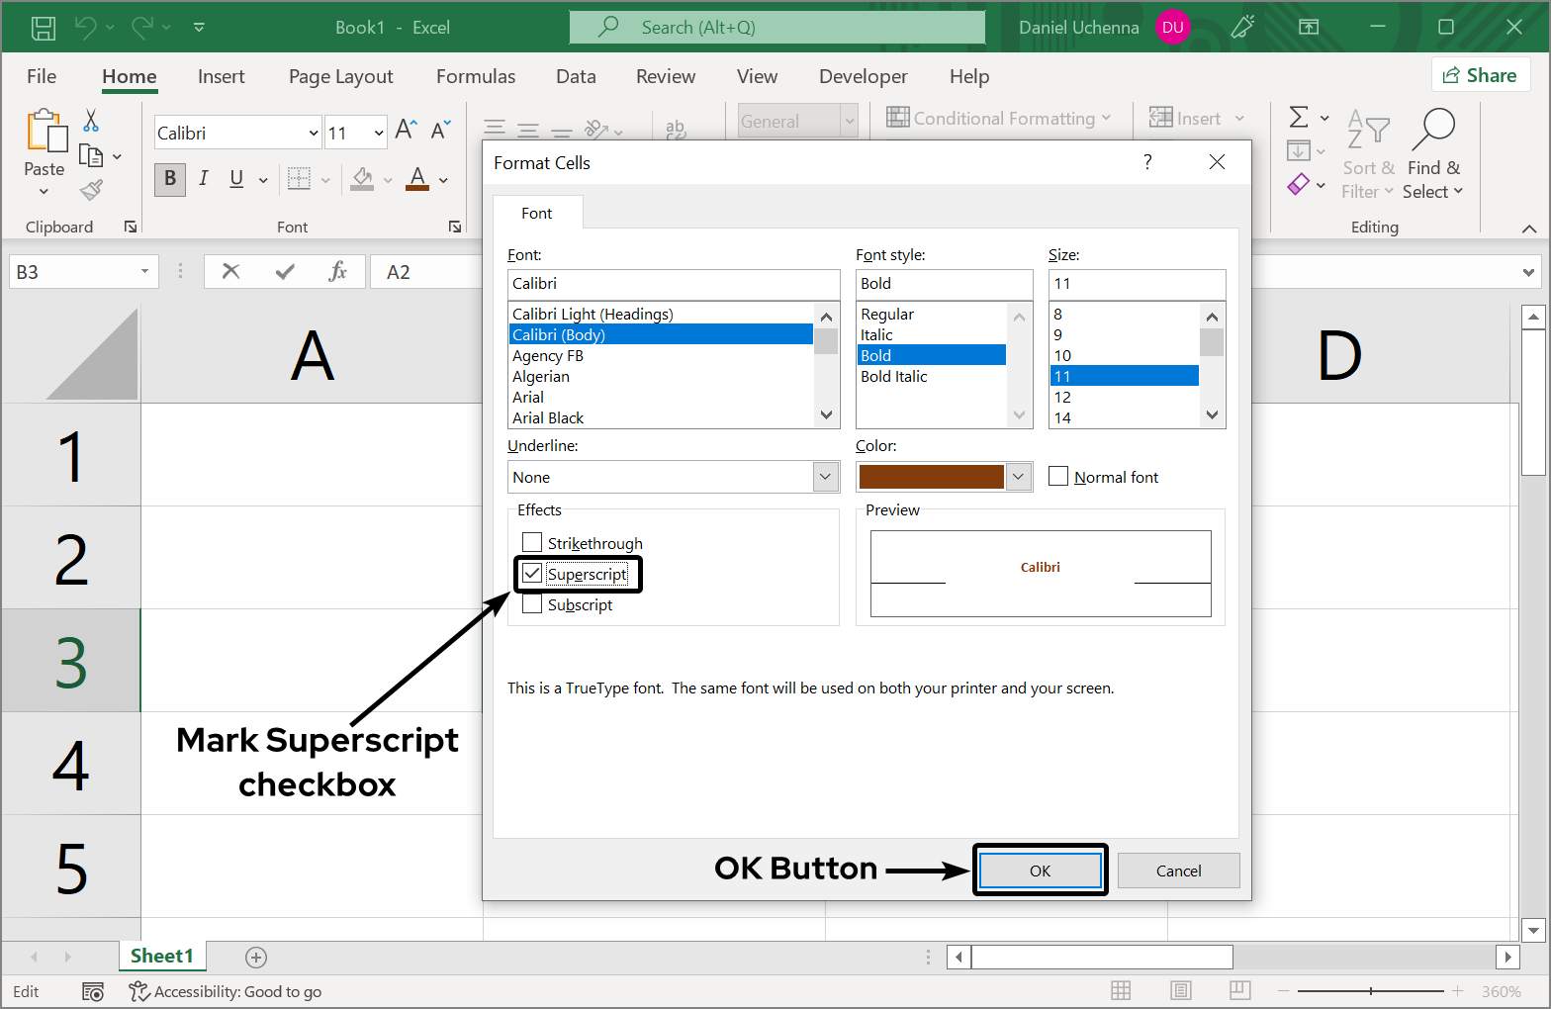Image resolution: width=1551 pixels, height=1009 pixels.
Task: Click Cancel in Format Cells dialog
Action: [1178, 871]
